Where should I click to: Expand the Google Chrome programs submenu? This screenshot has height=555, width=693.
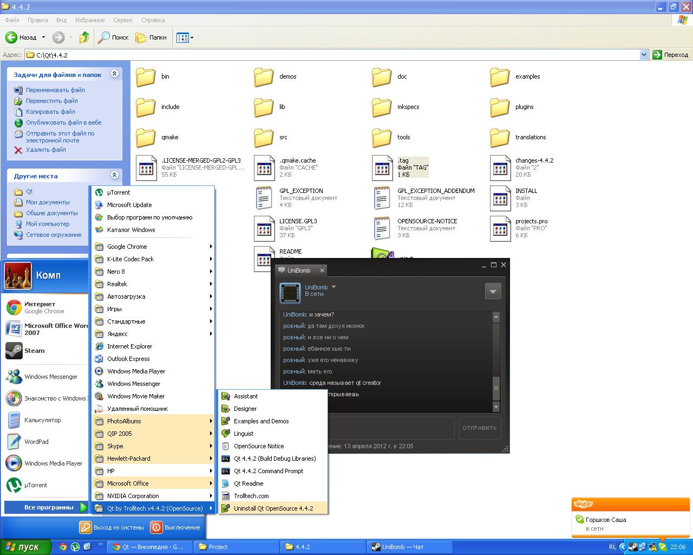[x=153, y=247]
